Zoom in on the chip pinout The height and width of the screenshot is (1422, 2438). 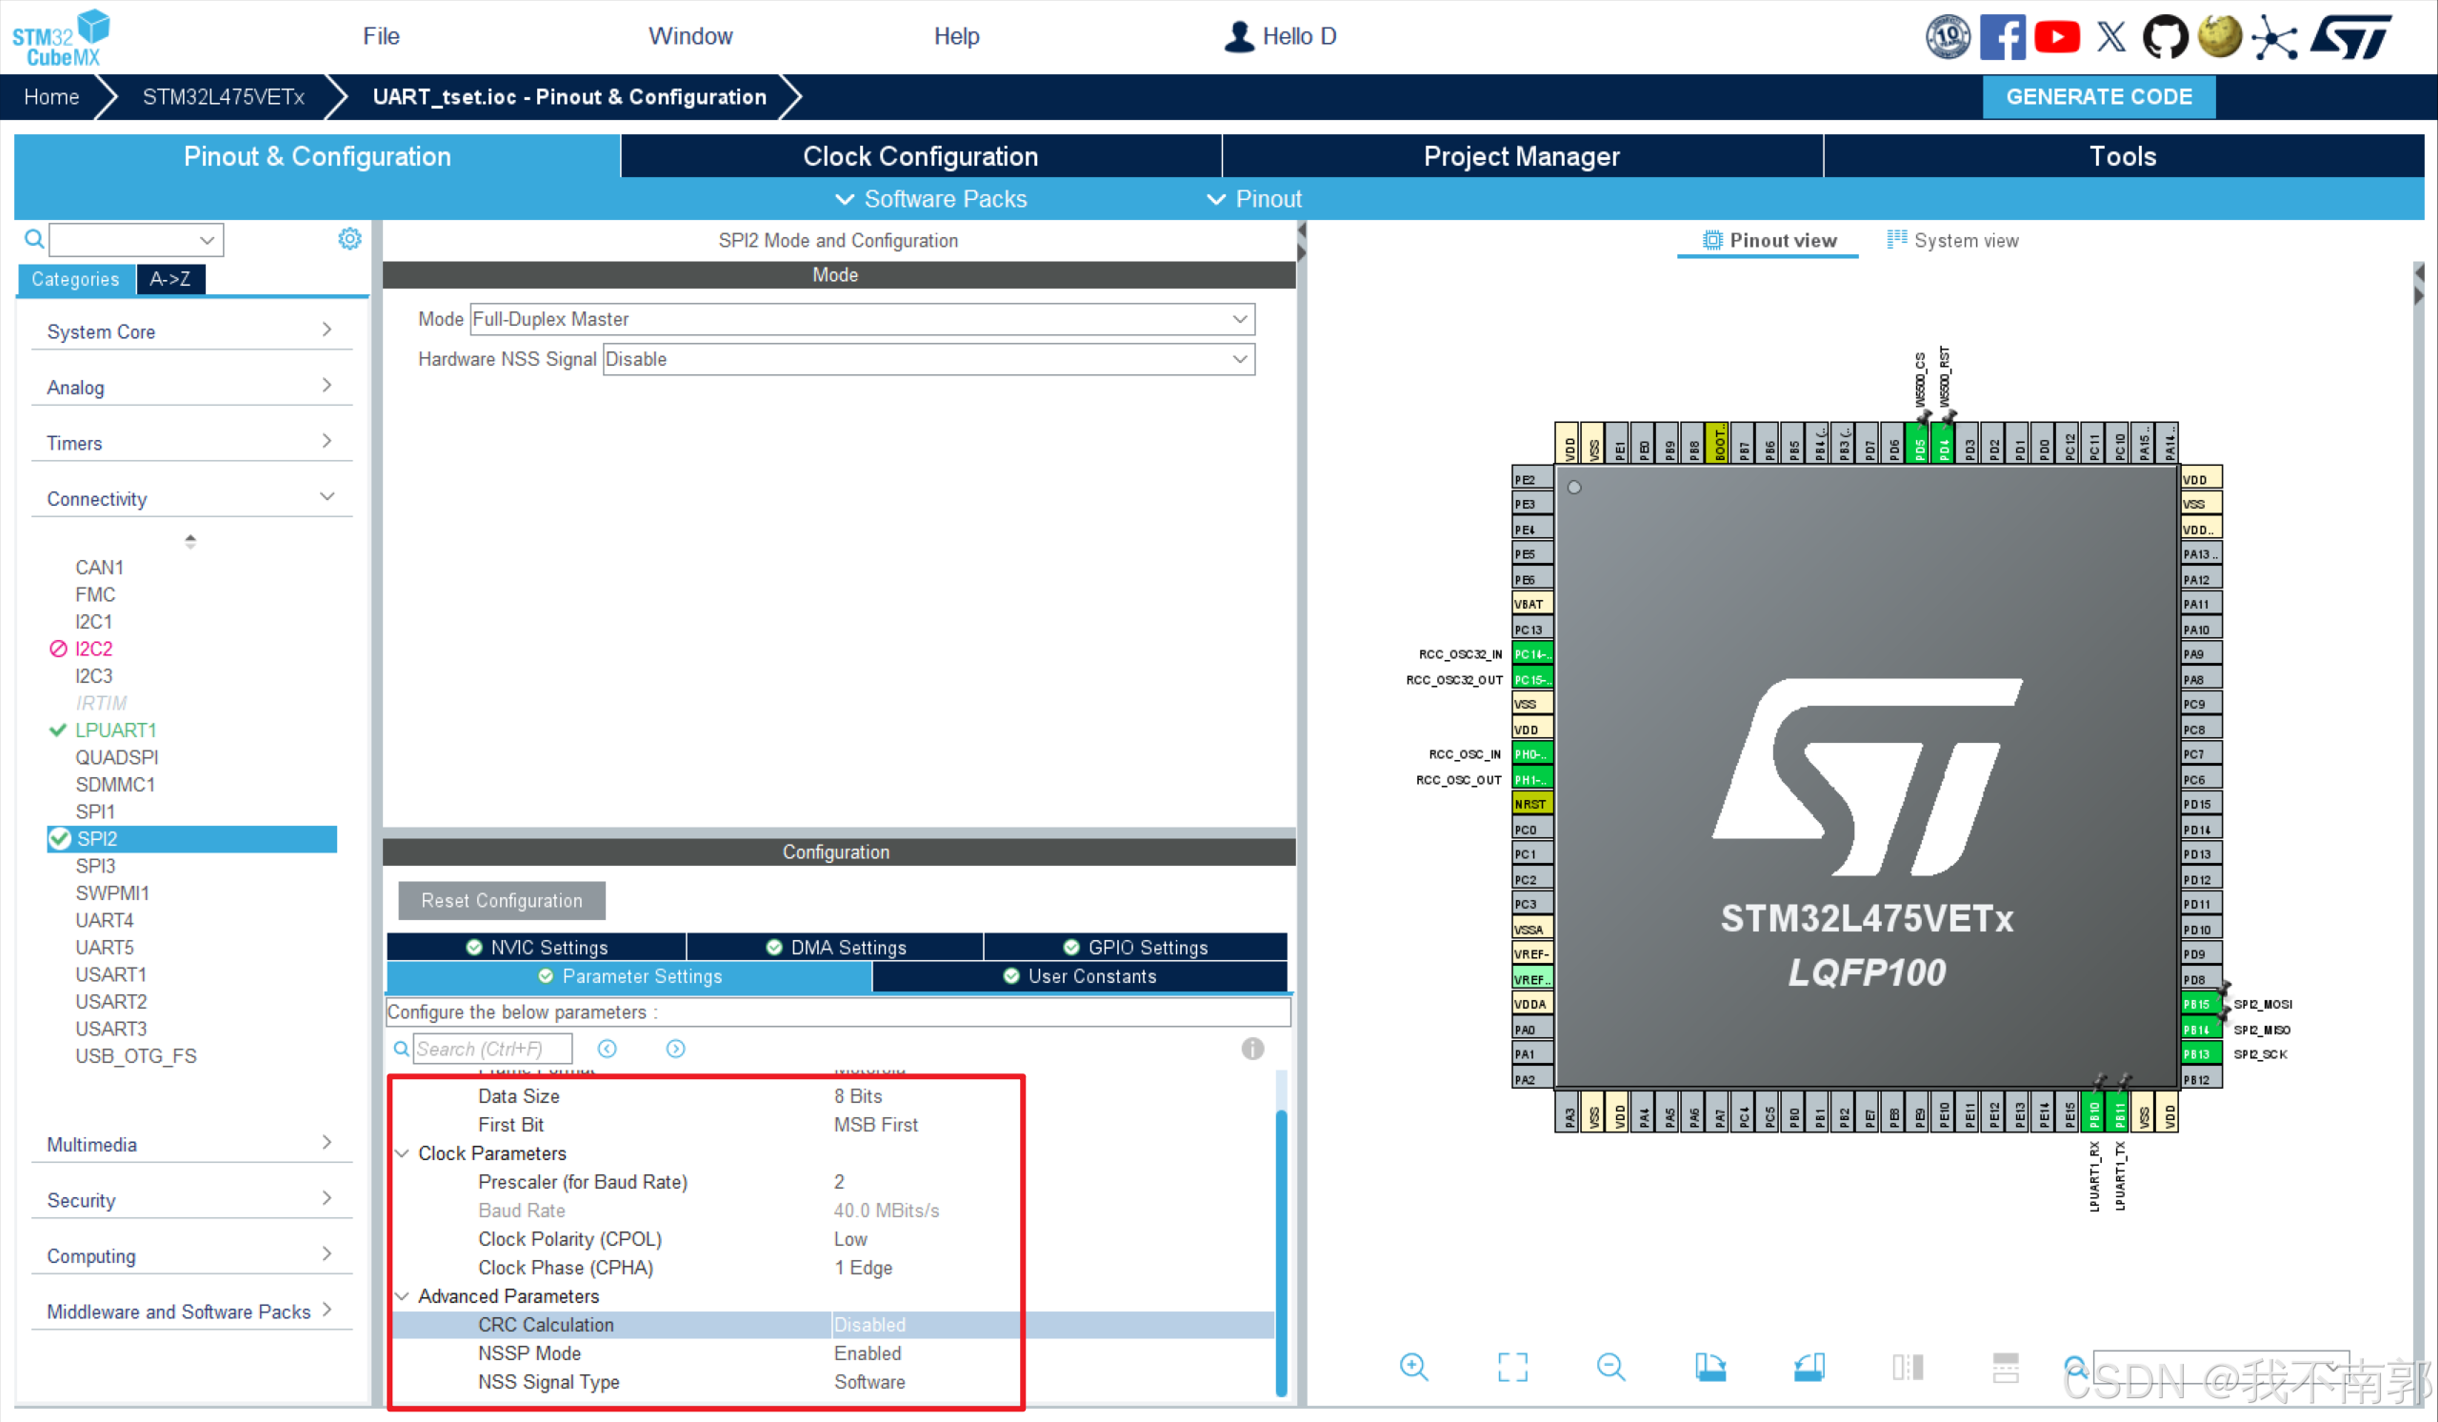click(x=1413, y=1366)
